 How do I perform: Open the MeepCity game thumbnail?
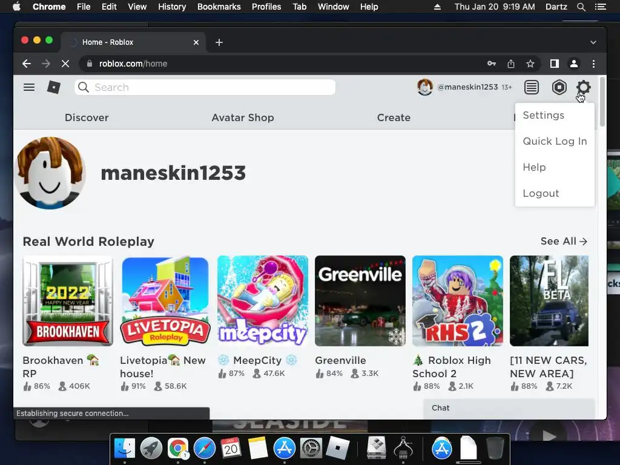pyautogui.click(x=263, y=301)
